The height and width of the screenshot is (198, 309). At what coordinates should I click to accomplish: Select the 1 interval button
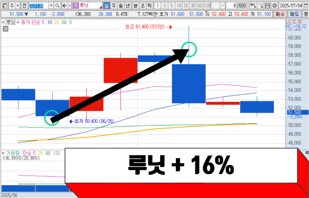(157, 5)
